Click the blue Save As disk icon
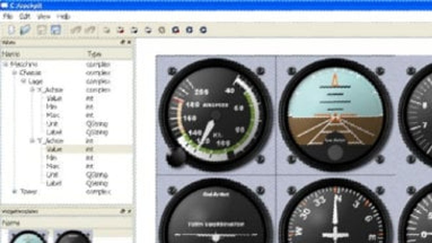 point(56,30)
